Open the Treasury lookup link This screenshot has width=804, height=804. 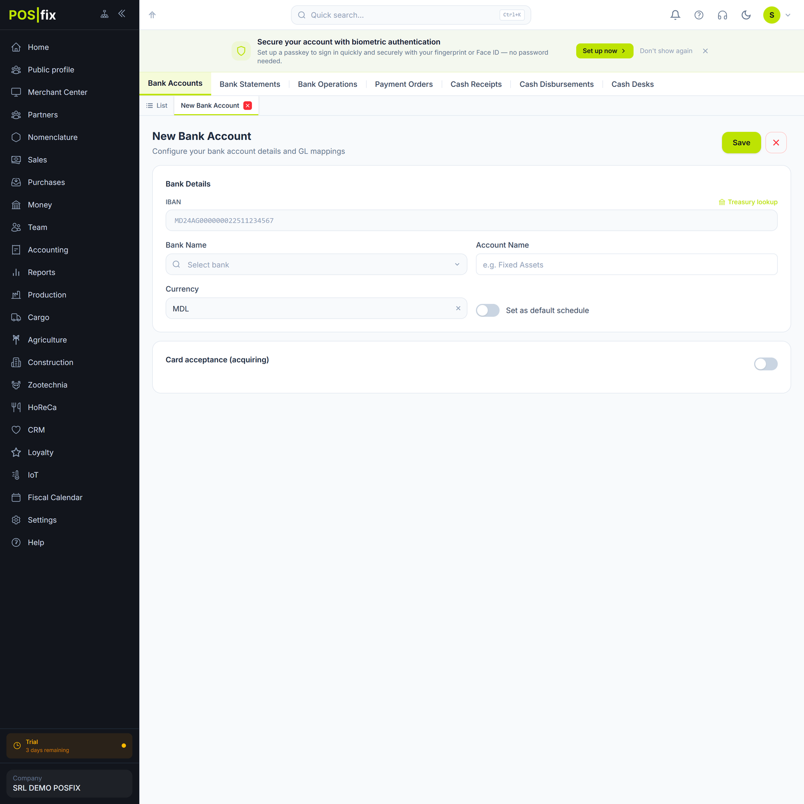pos(748,202)
